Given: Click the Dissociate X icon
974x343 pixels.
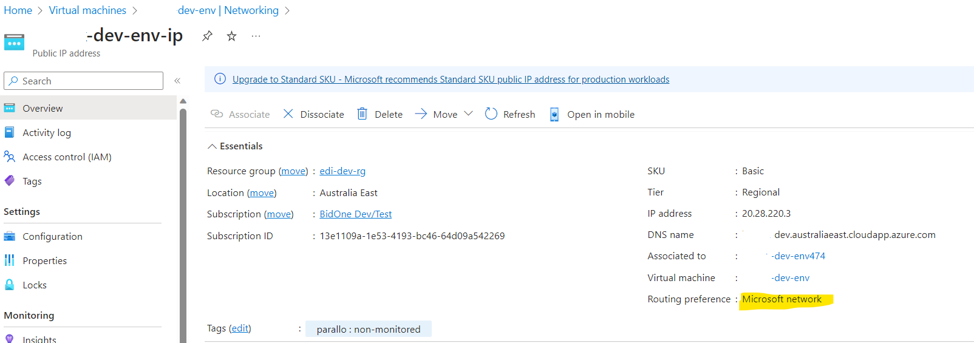Looking at the screenshot, I should pos(288,114).
